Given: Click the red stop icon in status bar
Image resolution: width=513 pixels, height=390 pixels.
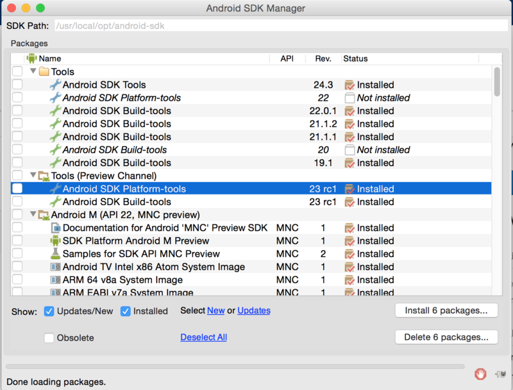Looking at the screenshot, I should (x=480, y=374).
